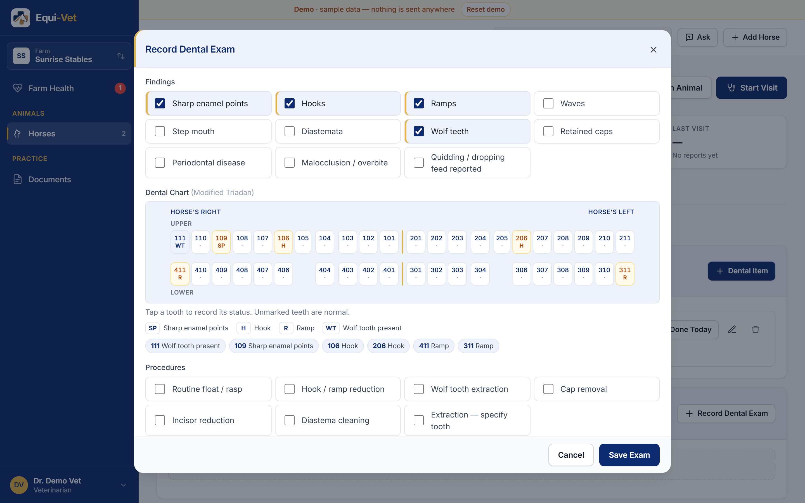Click the trash delete icon
This screenshot has height=503, width=805.
[756, 329]
